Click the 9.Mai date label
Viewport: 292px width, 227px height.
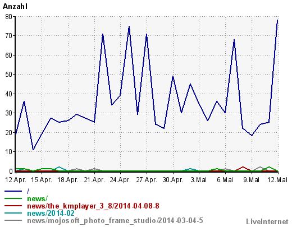click(251, 180)
